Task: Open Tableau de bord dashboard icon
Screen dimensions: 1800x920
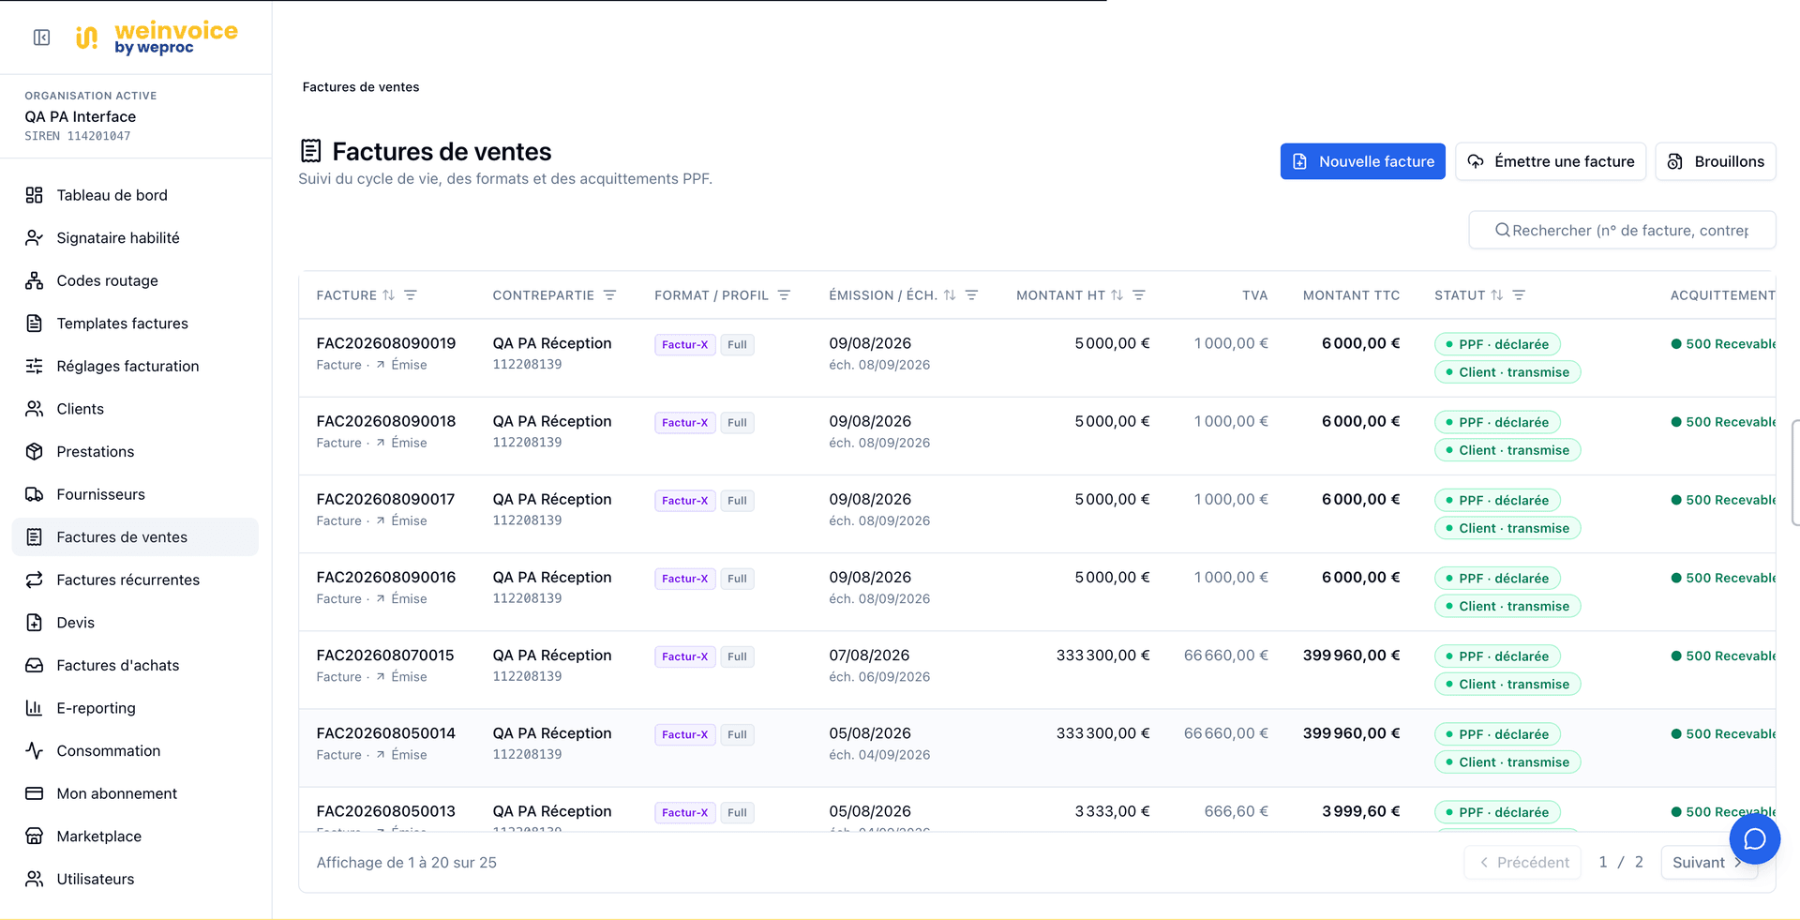Action: point(35,195)
